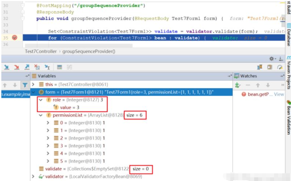Expand permissionList element 1

[x=48, y=131]
